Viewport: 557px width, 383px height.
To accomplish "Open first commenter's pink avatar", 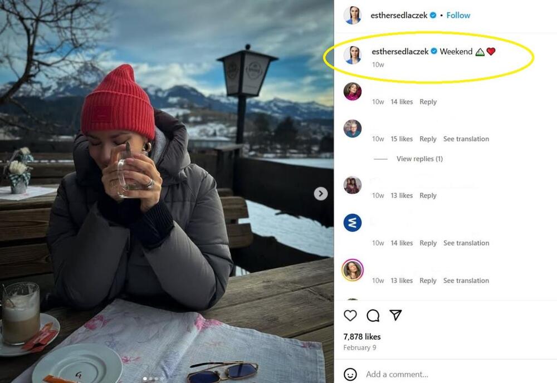I will [x=353, y=91].
